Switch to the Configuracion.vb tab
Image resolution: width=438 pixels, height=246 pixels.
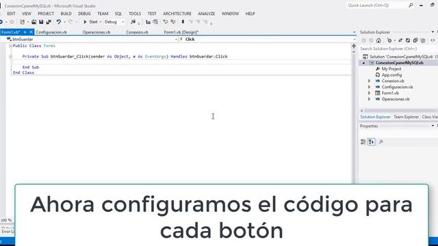coord(51,32)
